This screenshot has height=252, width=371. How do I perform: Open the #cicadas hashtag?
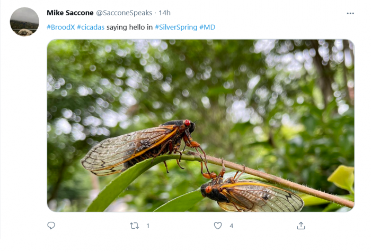[91, 27]
